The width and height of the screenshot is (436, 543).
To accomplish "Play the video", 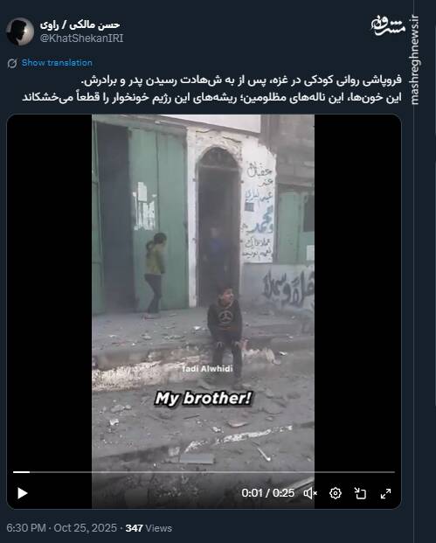I will pos(23,493).
